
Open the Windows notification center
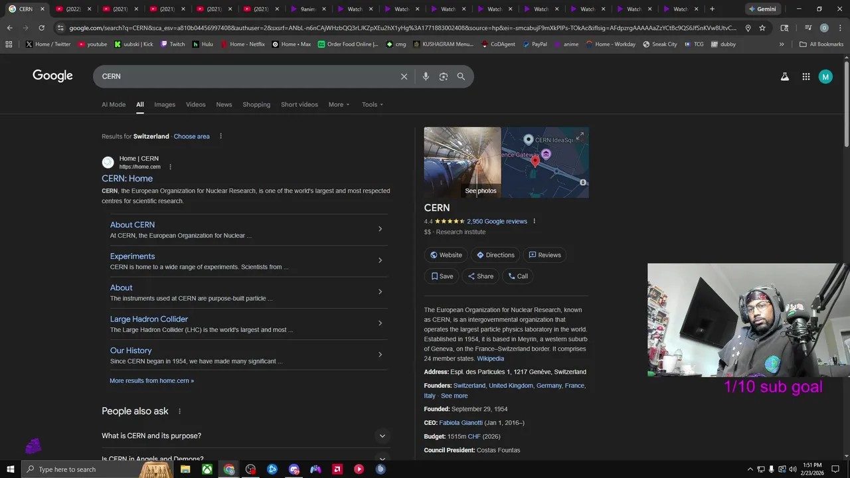pos(835,469)
